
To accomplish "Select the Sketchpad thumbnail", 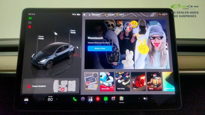I will [107, 82].
